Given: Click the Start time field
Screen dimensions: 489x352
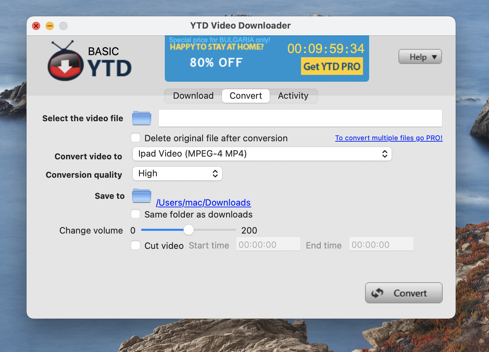Looking at the screenshot, I should point(268,244).
